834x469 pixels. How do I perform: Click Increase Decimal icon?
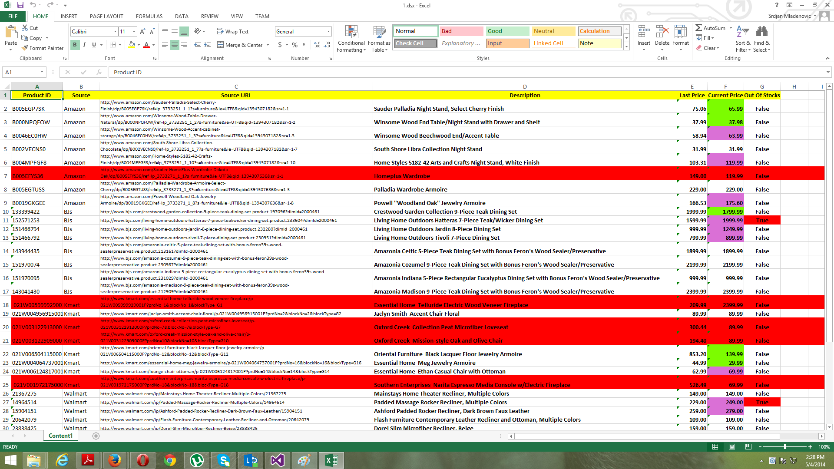pos(317,45)
